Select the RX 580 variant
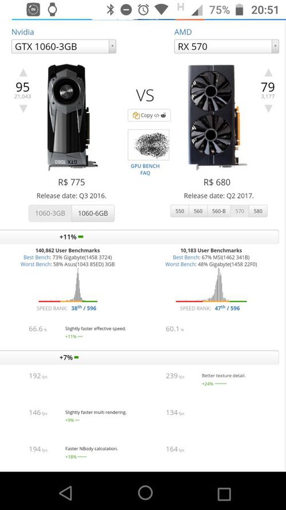The height and width of the screenshot is (510, 286). tap(258, 211)
